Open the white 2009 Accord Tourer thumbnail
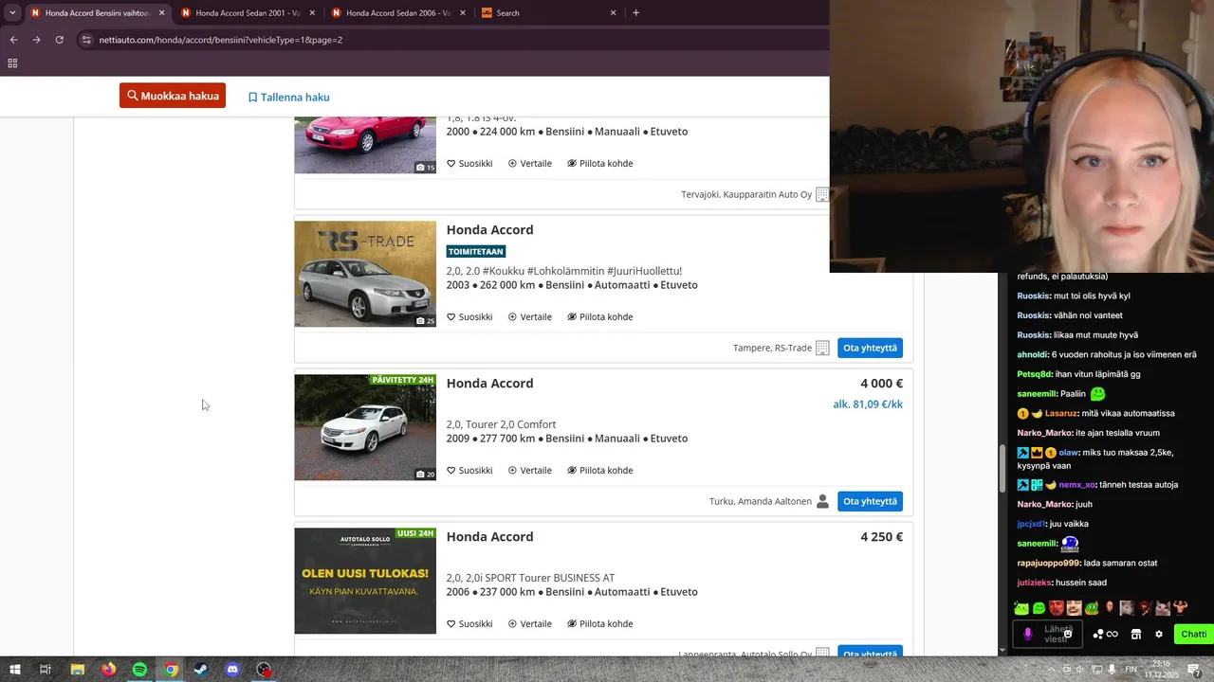Viewport: 1214px width, 682px height. pos(365,427)
